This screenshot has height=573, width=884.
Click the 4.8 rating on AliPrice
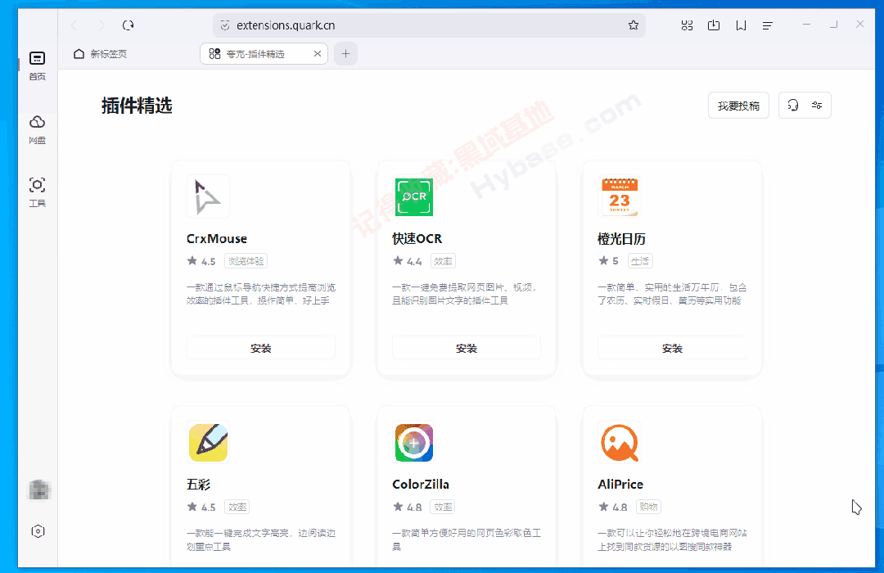[x=613, y=507]
